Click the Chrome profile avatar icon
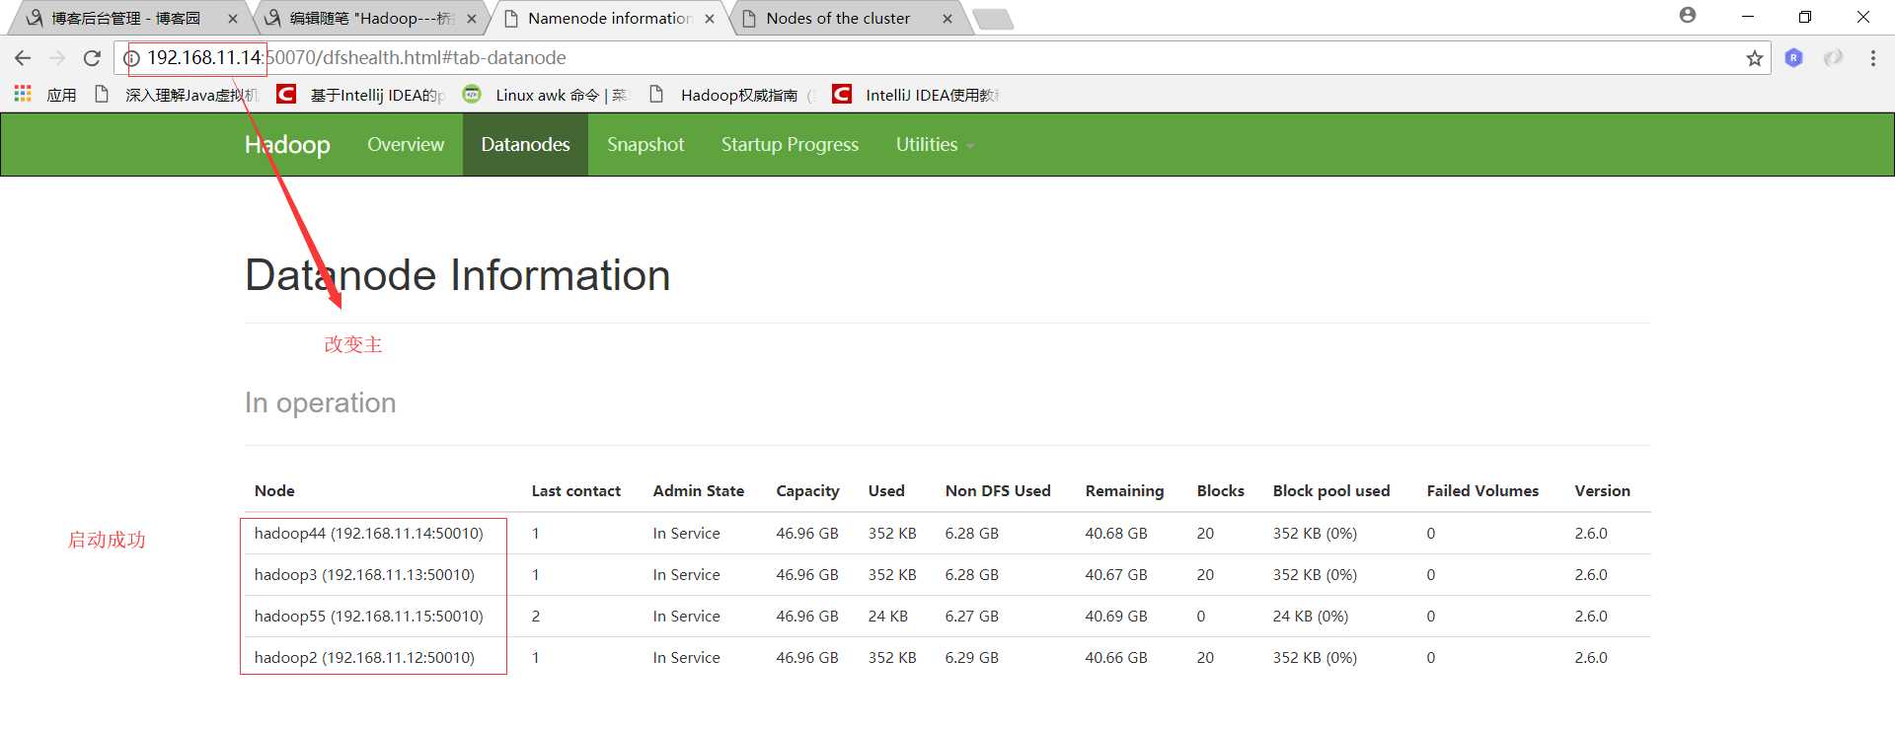This screenshot has height=730, width=1895. pos(1688,15)
